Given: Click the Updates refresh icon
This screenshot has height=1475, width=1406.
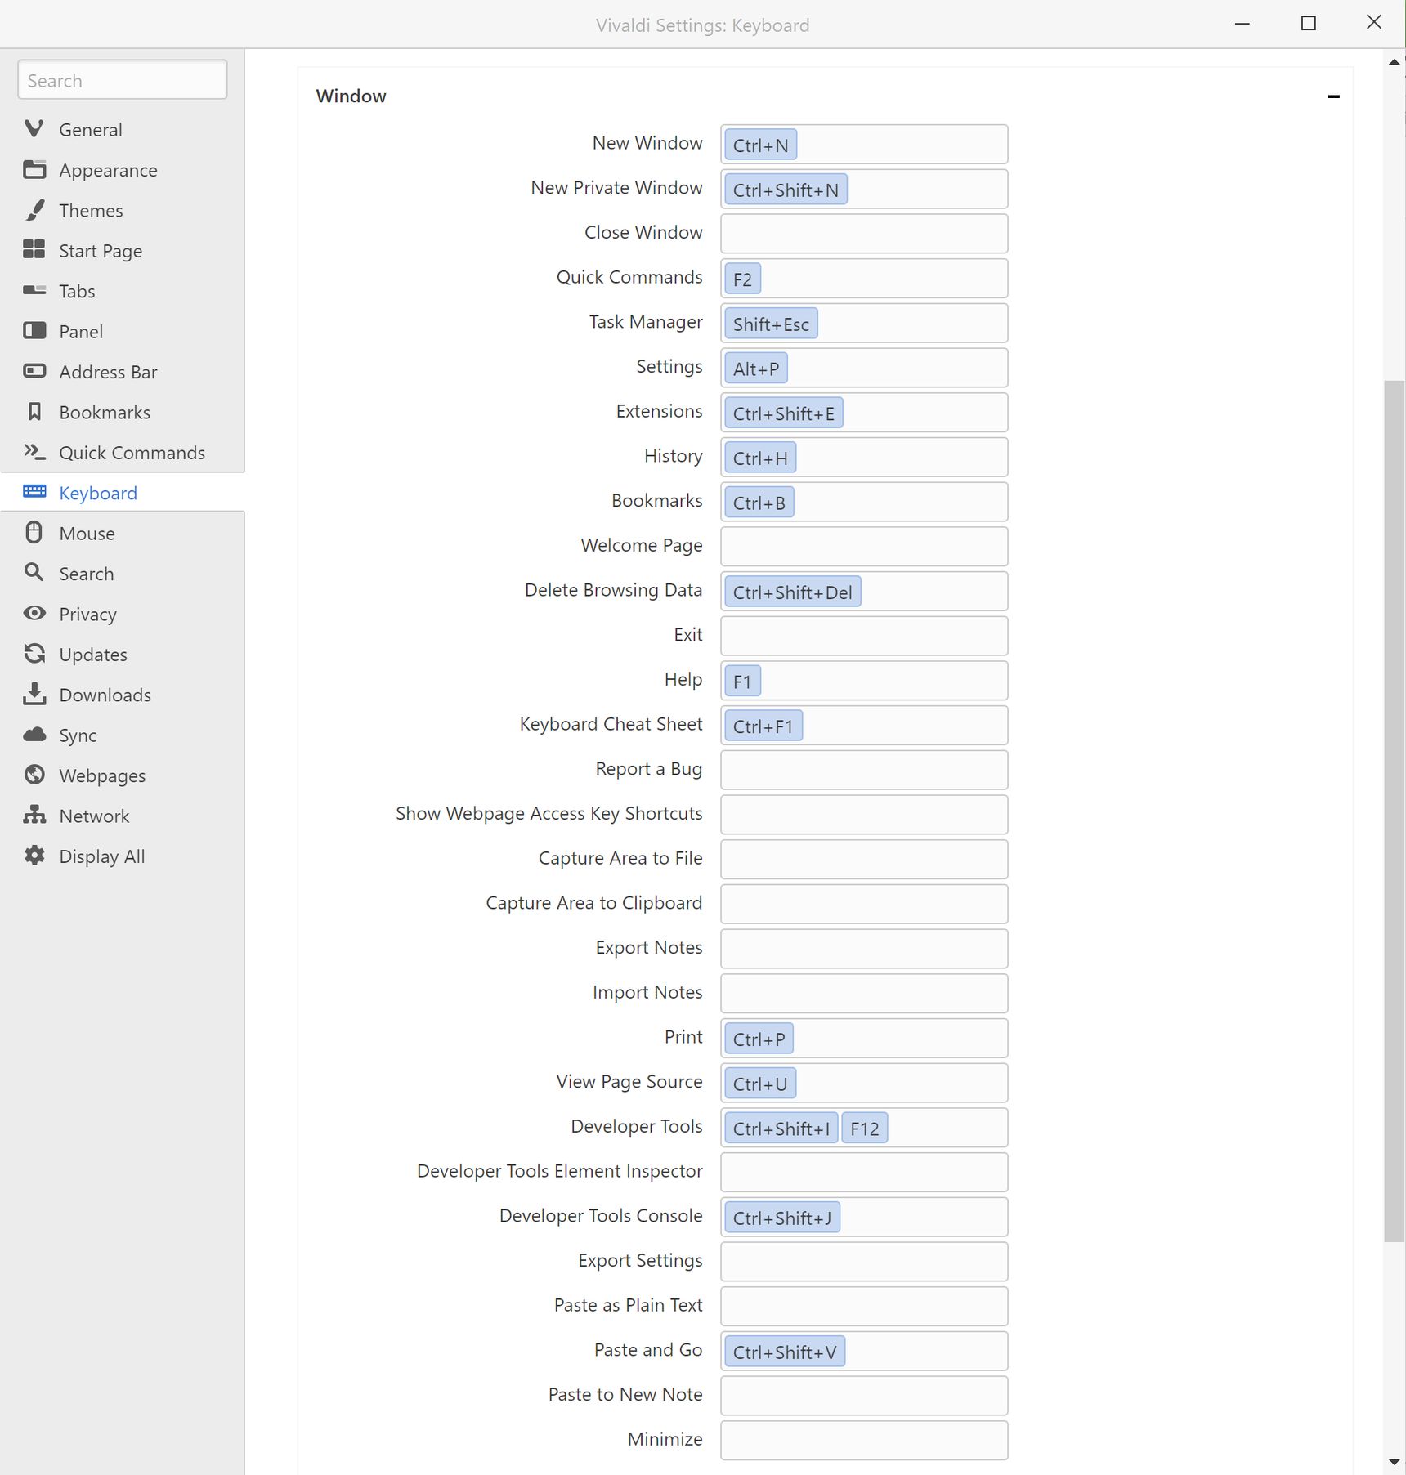Looking at the screenshot, I should point(34,654).
